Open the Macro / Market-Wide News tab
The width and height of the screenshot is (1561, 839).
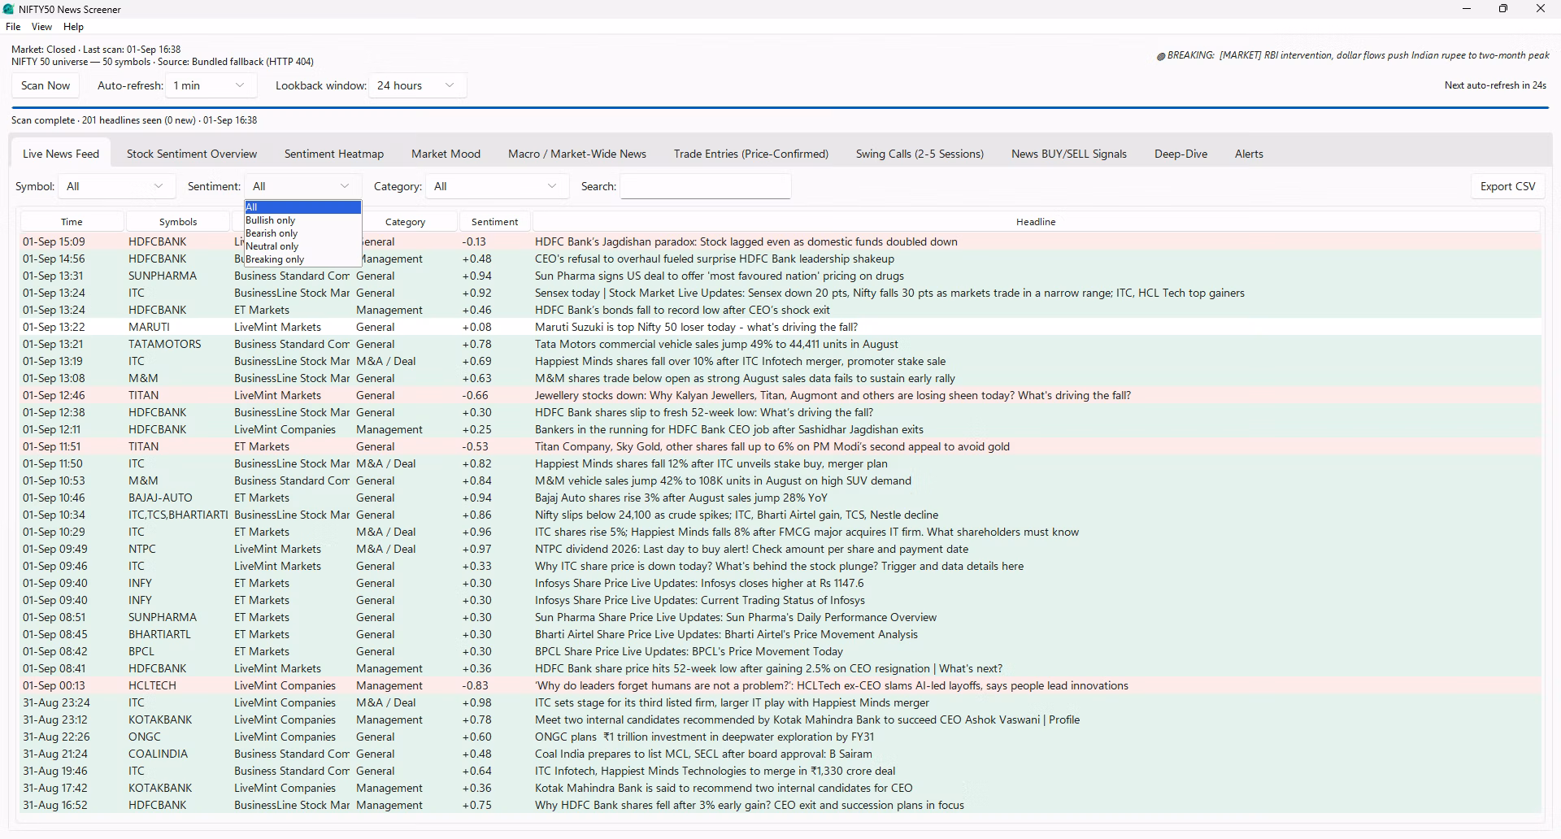click(577, 154)
